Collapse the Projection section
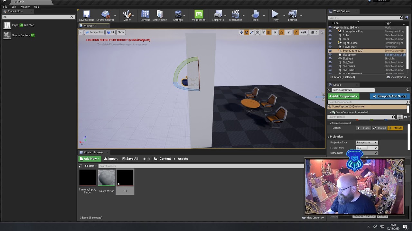 click(x=329, y=137)
